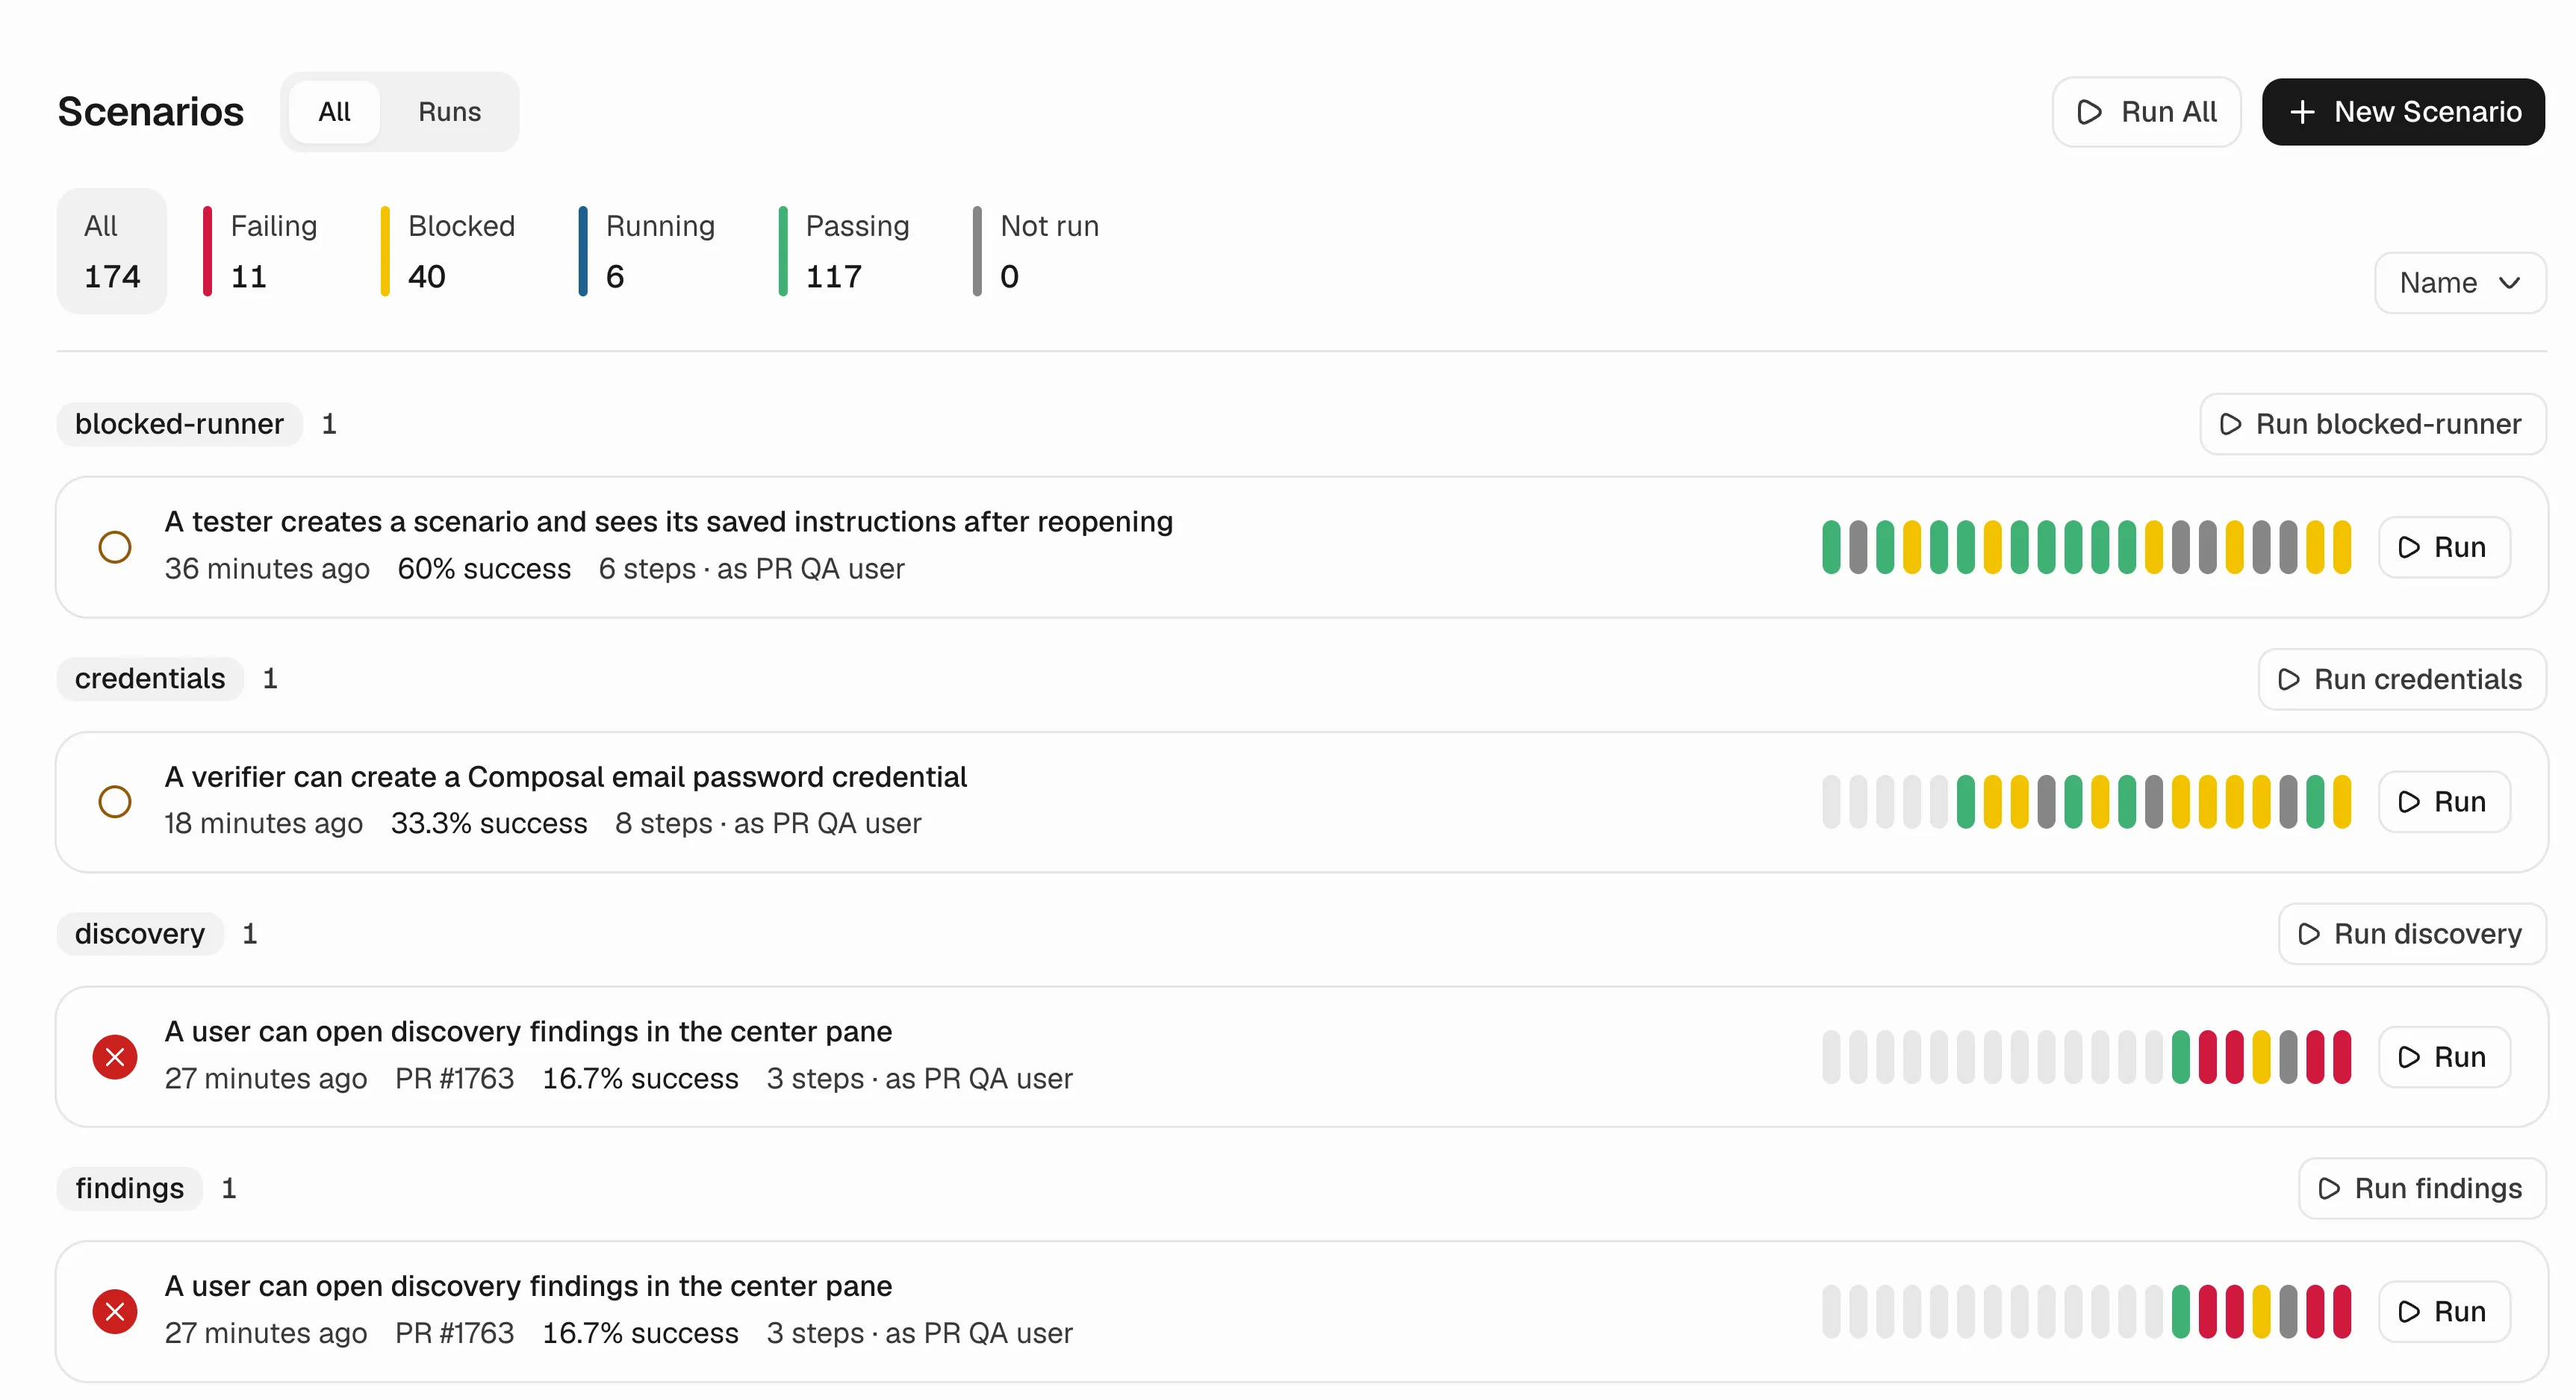The height and width of the screenshot is (1399, 2576).
Task: Switch to the Runs tab
Action: click(x=449, y=112)
